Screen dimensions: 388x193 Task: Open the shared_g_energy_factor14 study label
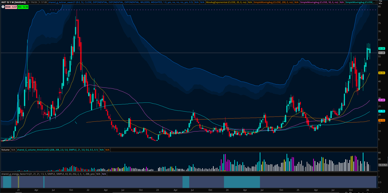tap(47, 174)
